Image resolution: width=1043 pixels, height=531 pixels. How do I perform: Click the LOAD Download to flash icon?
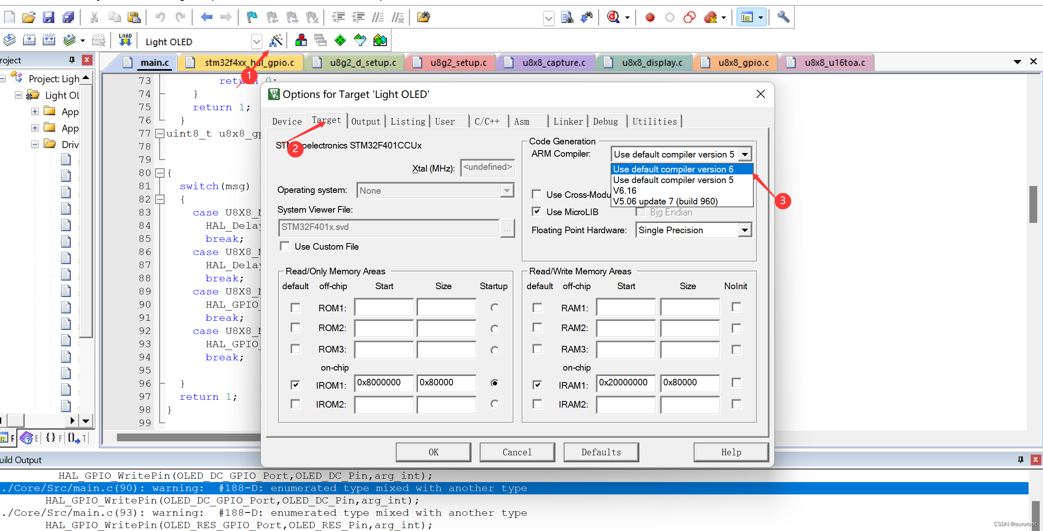point(125,40)
